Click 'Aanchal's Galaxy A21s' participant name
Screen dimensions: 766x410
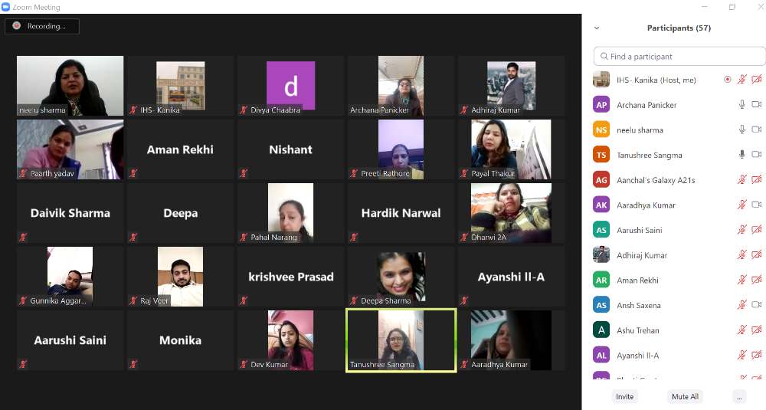pyautogui.click(x=656, y=180)
